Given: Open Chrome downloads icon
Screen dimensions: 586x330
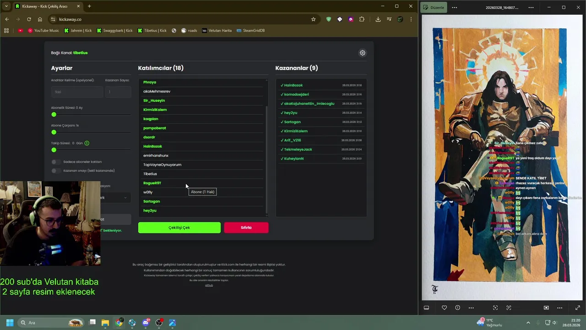Looking at the screenshot, I should 378,19.
